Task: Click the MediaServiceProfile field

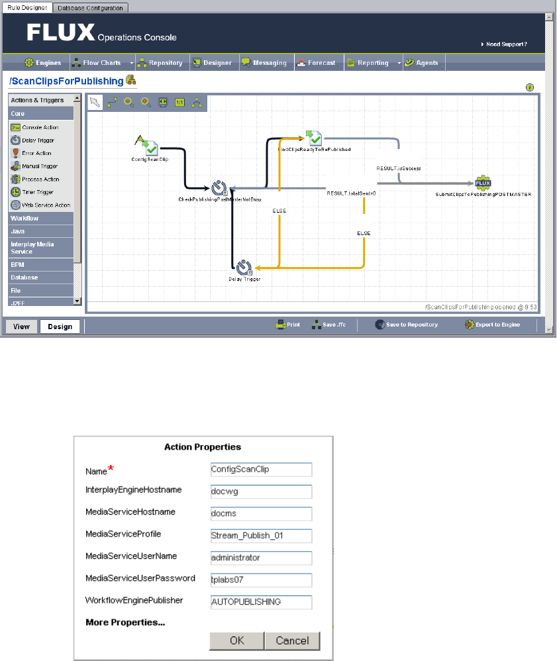Action: click(x=262, y=536)
